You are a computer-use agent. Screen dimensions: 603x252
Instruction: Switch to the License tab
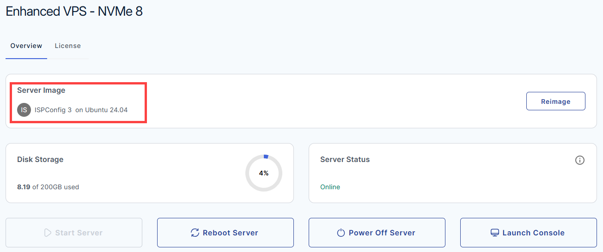(67, 46)
